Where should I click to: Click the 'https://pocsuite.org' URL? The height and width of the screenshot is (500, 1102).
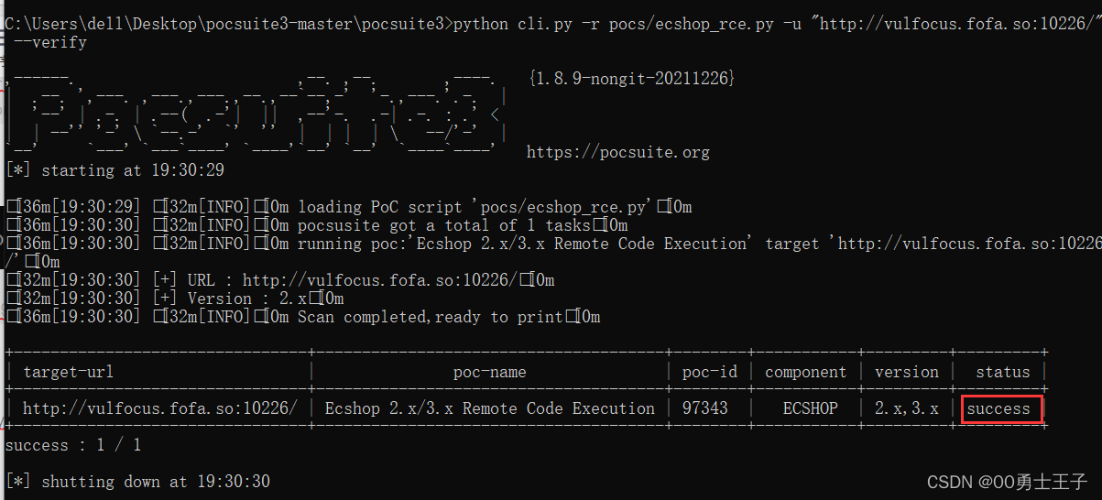(618, 152)
